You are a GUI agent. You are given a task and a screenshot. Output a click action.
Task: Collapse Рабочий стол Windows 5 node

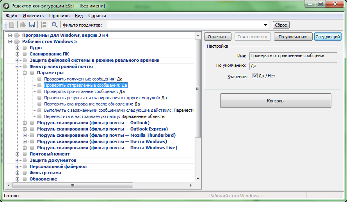pos(10,41)
